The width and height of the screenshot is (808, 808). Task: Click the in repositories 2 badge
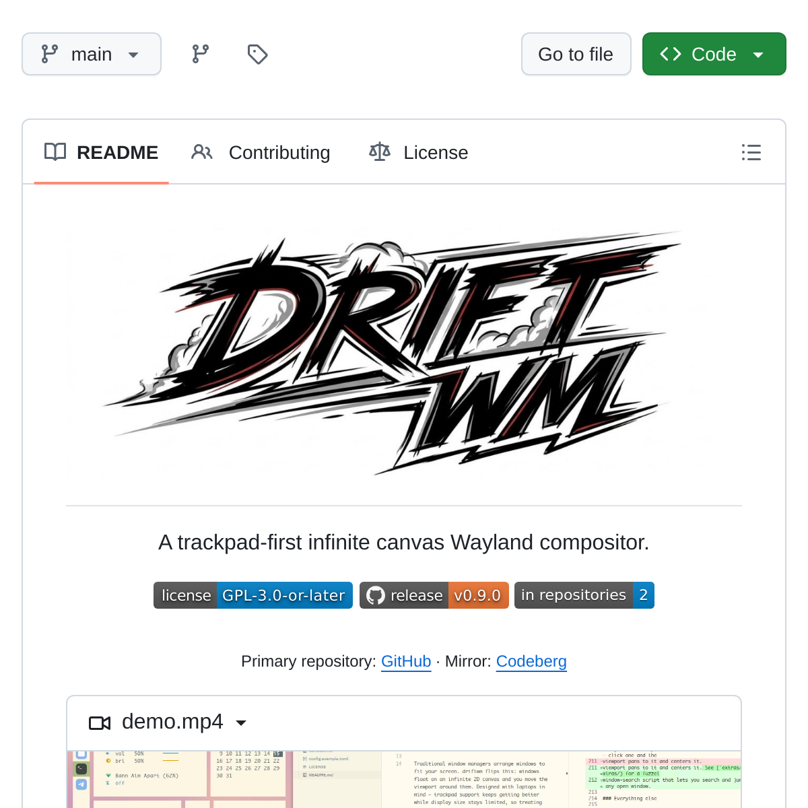(584, 595)
